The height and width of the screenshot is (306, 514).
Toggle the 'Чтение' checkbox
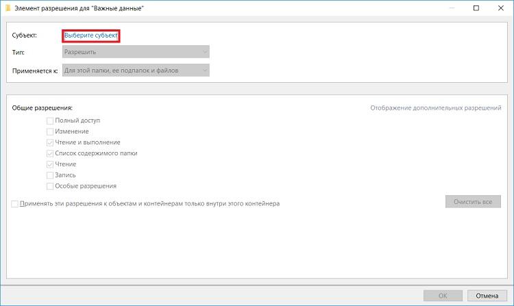(x=50, y=164)
